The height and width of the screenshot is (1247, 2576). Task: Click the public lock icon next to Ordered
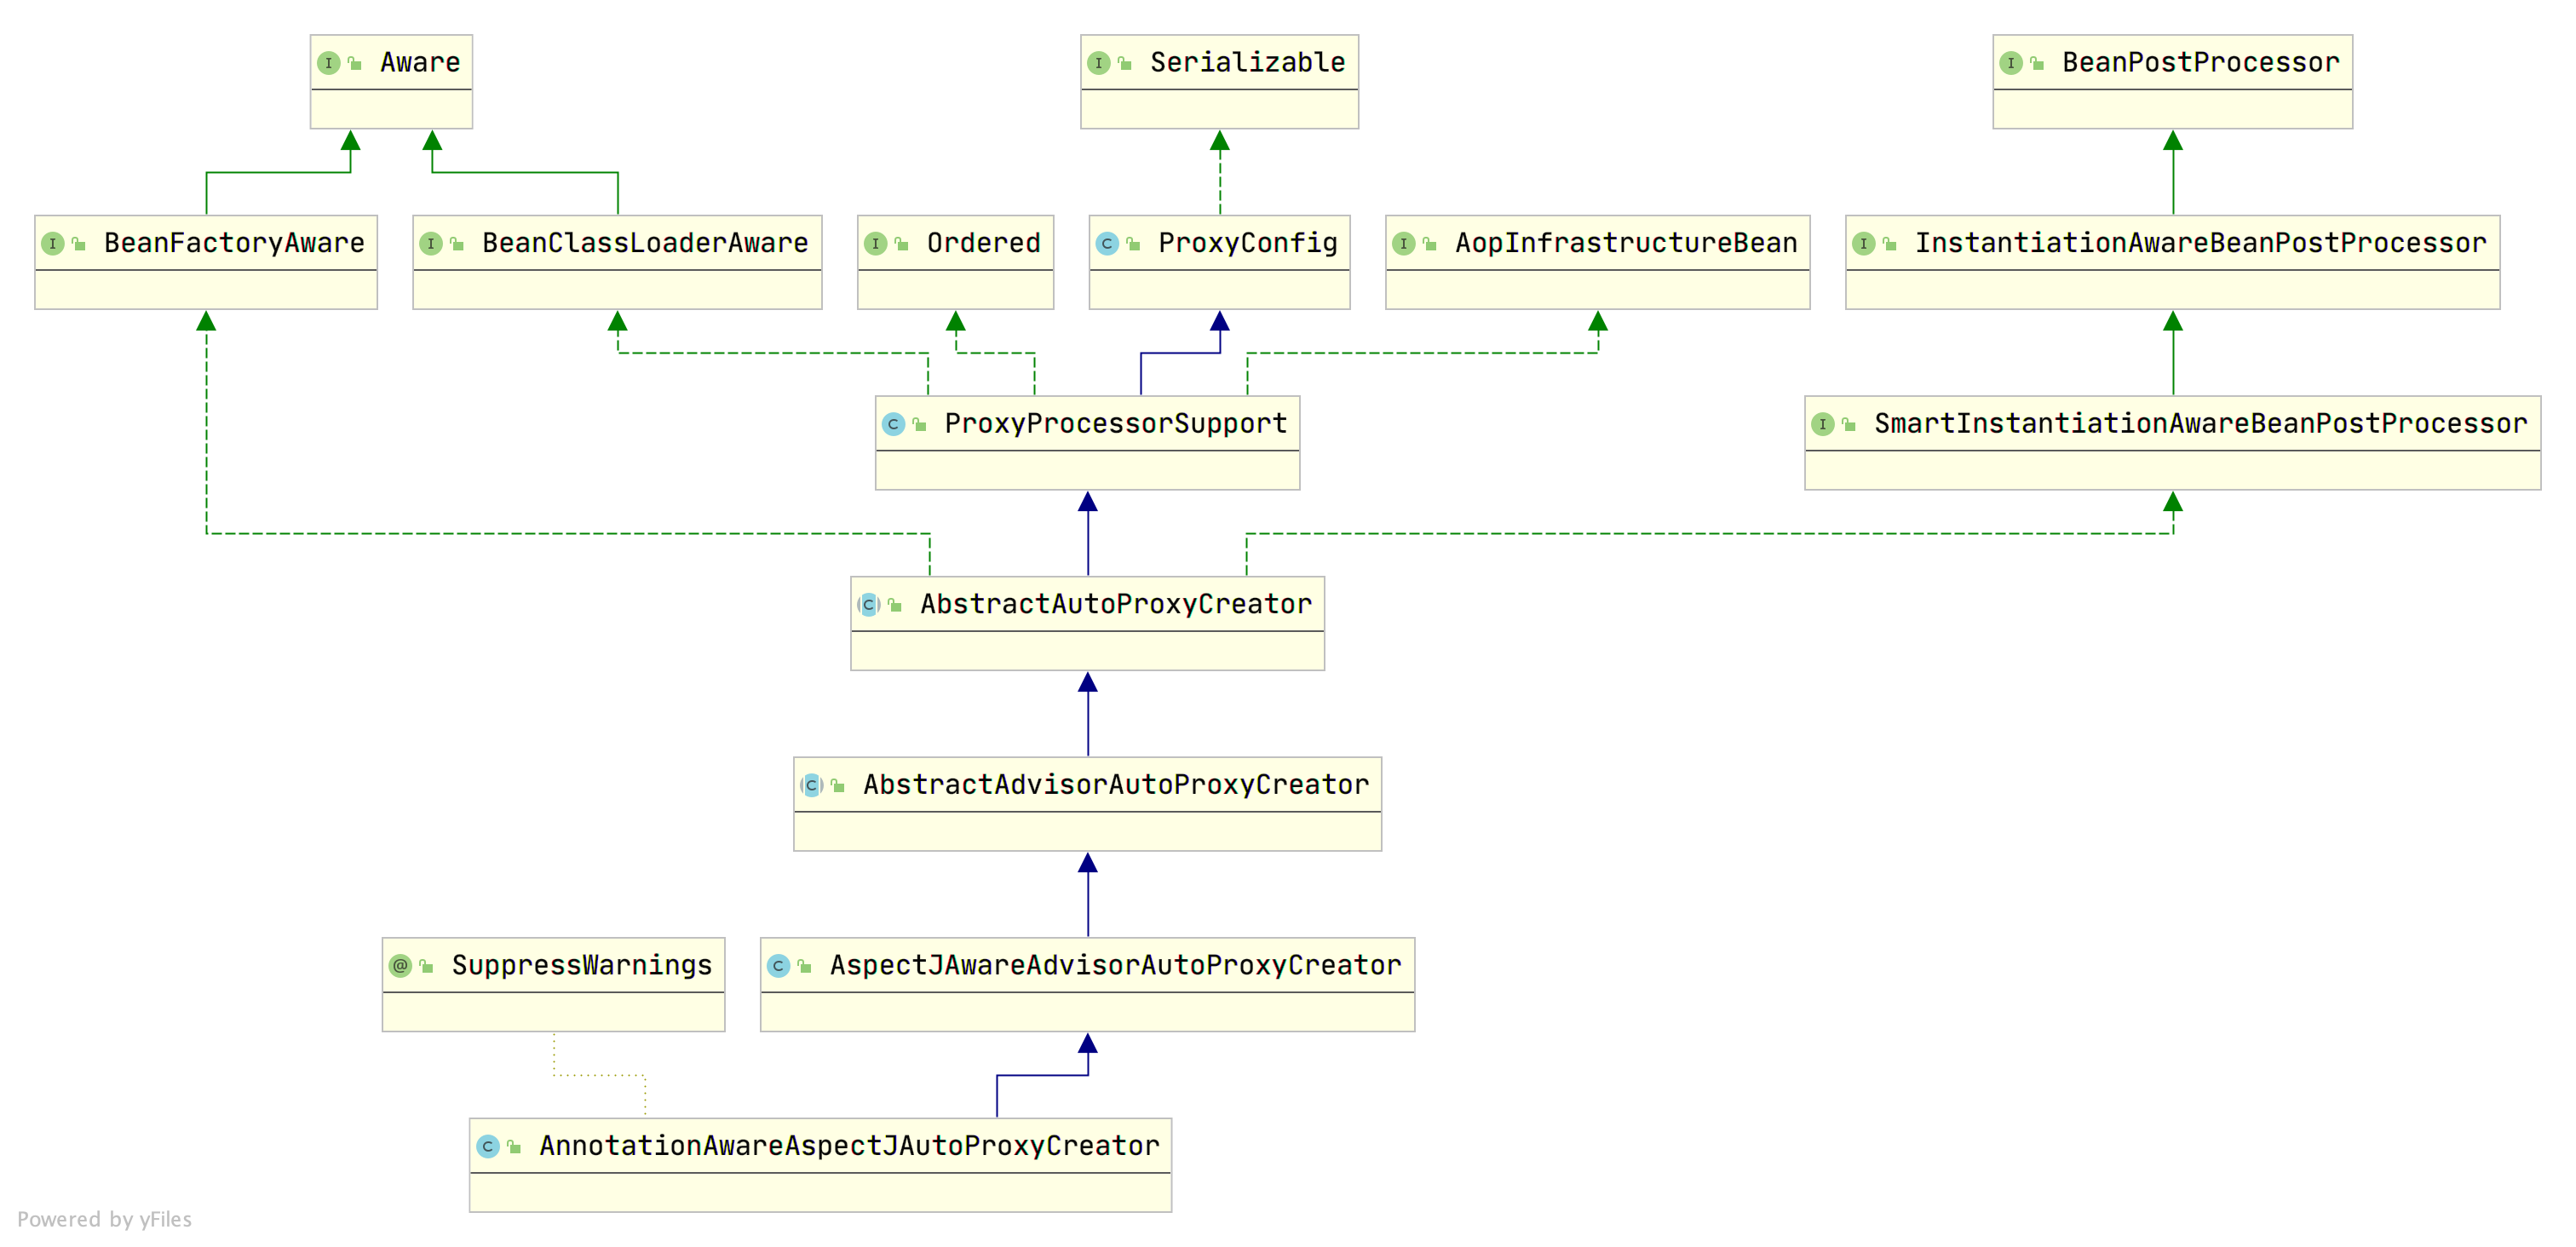[x=901, y=244]
